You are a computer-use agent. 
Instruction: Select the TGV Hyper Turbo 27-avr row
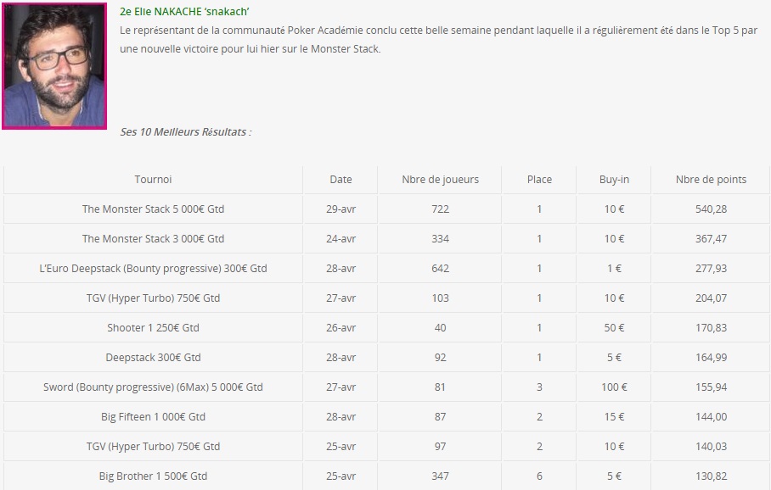(x=386, y=298)
